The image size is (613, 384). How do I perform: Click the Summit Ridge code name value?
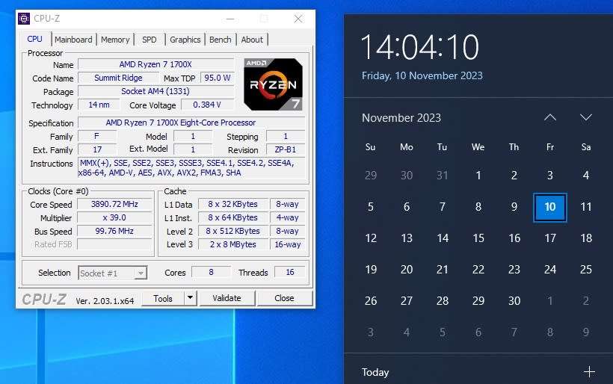click(118, 78)
